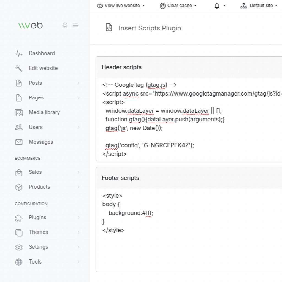The height and width of the screenshot is (282, 282).
Task: Click the Sales shopping bag icon
Action: click(x=19, y=172)
